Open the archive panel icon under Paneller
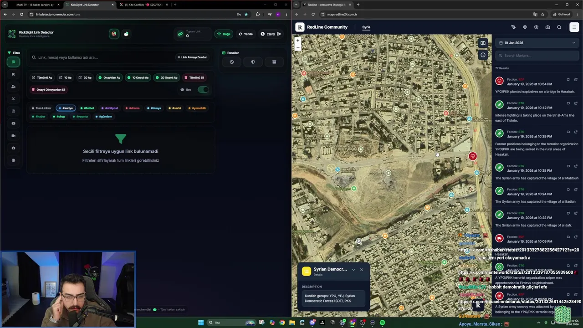The image size is (583, 328). point(274,62)
